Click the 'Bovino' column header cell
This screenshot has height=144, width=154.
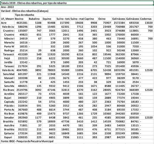tap(21, 19)
